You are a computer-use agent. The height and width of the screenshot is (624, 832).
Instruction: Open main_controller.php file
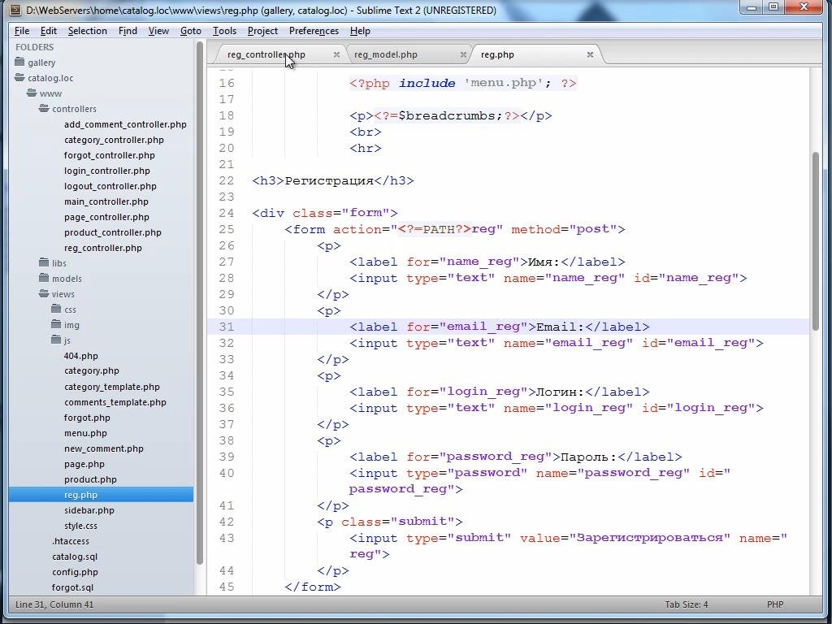(106, 201)
